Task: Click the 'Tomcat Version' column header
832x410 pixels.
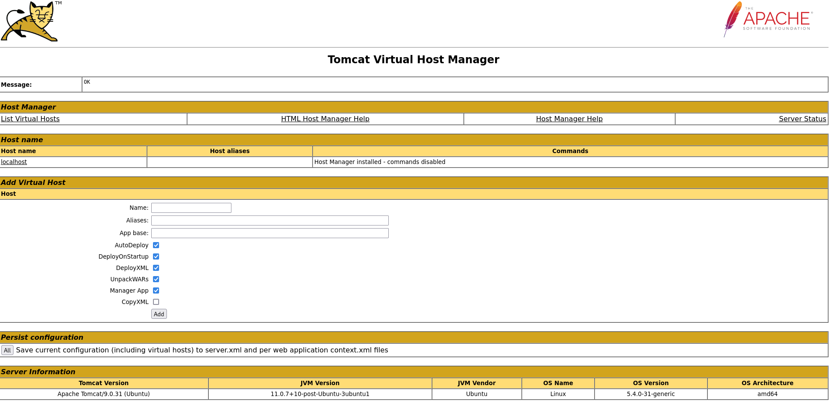Action: pos(104,383)
